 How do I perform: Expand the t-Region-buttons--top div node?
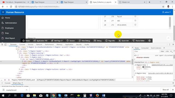[19, 55]
